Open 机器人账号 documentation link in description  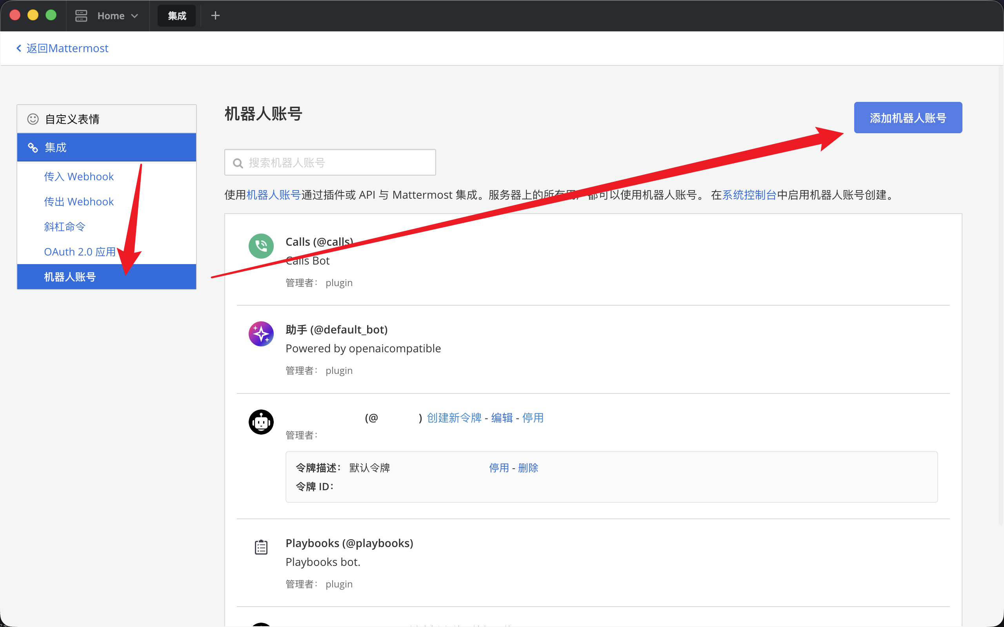273,194
